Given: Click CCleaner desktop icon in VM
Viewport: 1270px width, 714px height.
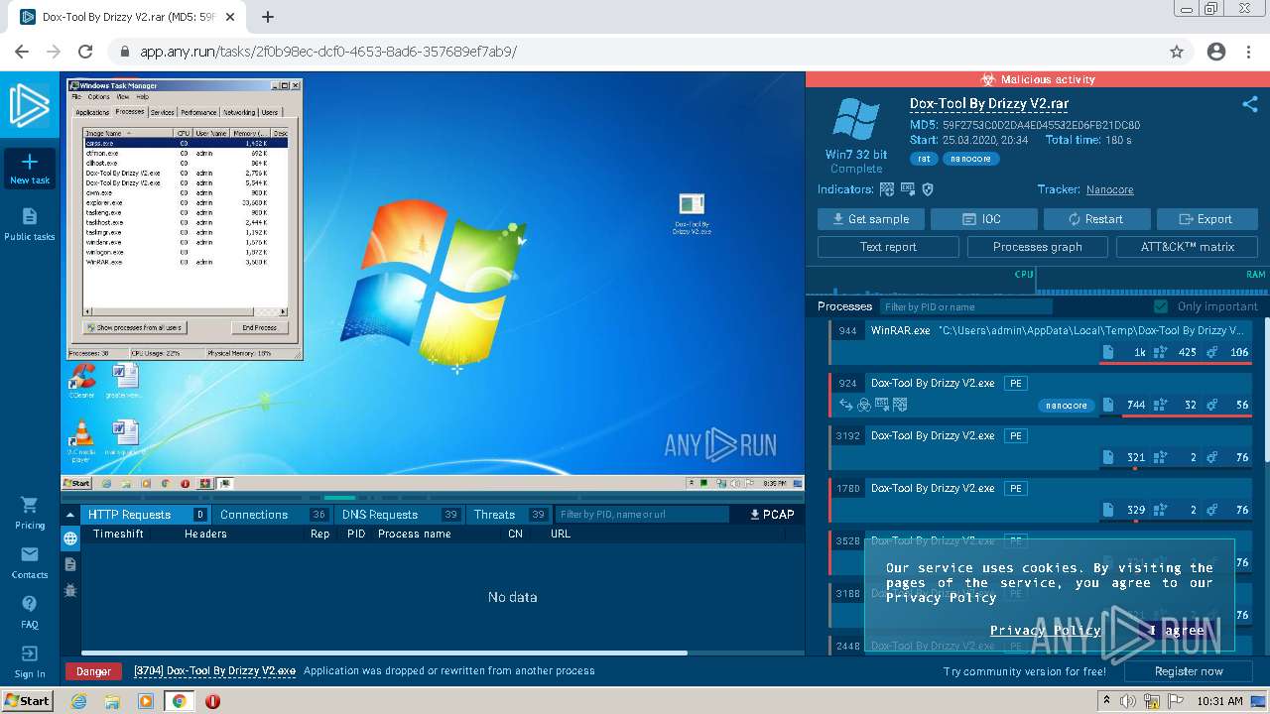Looking at the screenshot, I should point(81,381).
